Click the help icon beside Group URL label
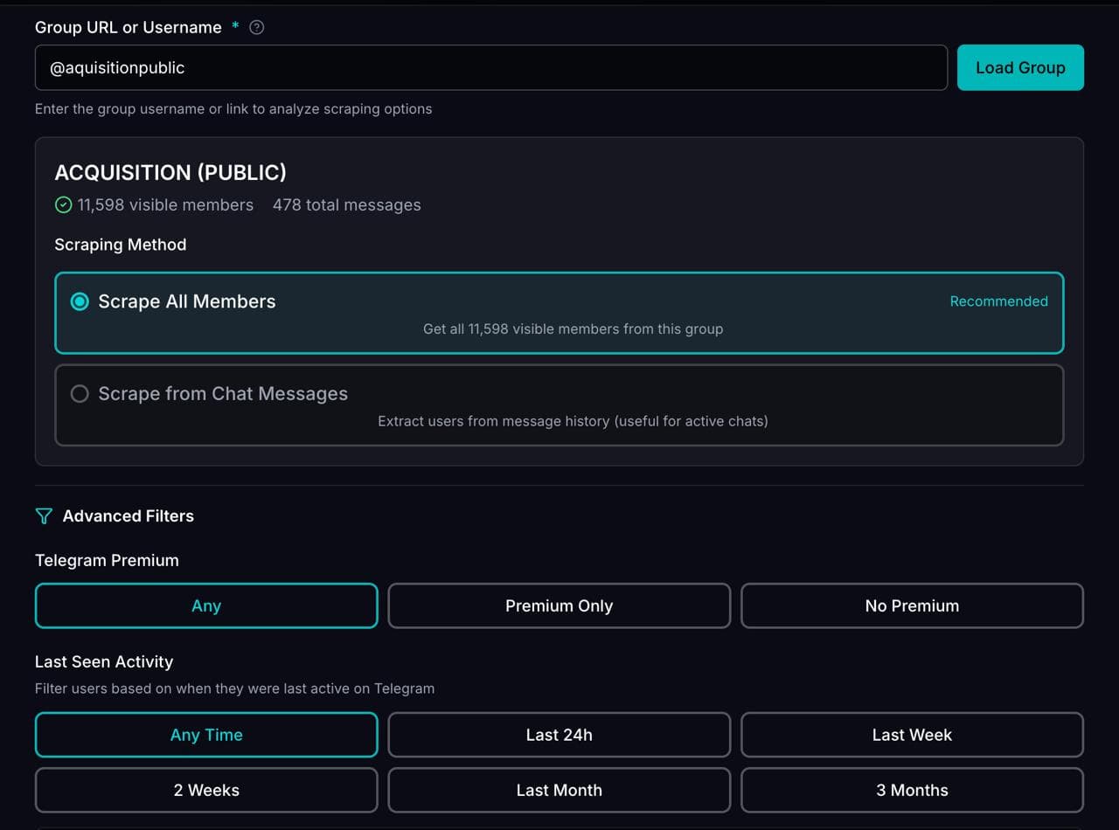Viewport: 1119px width, 830px height. tap(256, 27)
